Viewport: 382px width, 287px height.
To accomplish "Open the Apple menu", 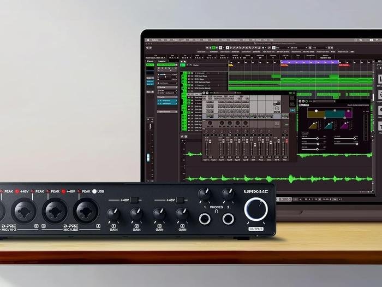I will [x=148, y=40].
